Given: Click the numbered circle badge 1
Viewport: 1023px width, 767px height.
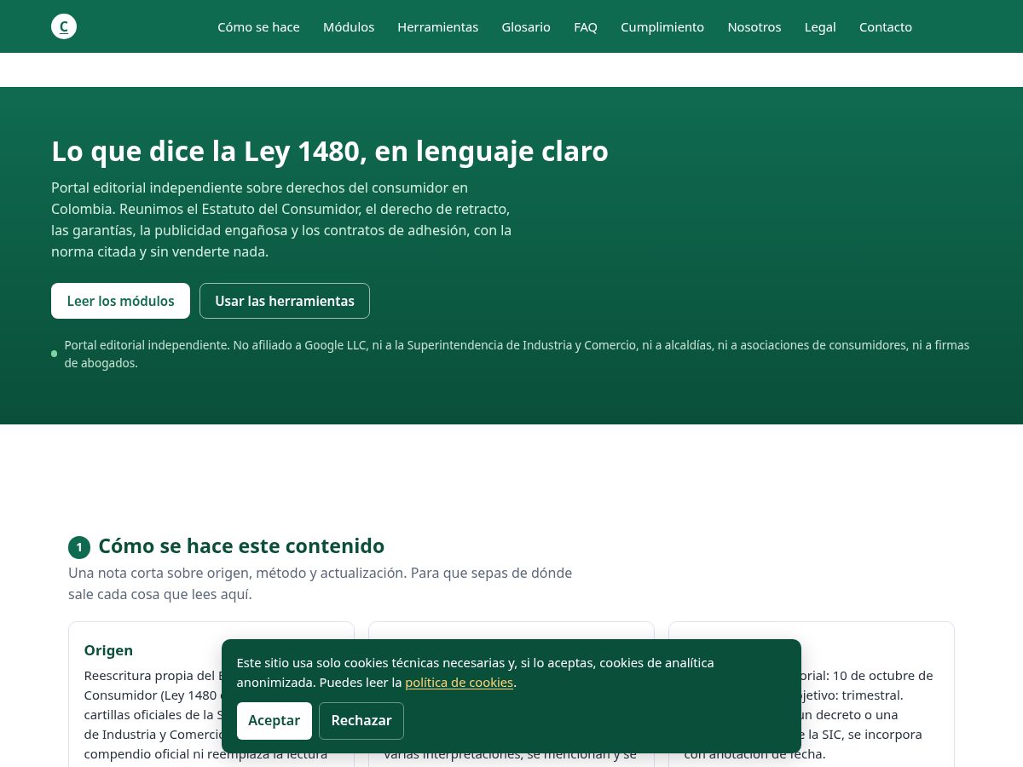Looking at the screenshot, I should 79,547.
